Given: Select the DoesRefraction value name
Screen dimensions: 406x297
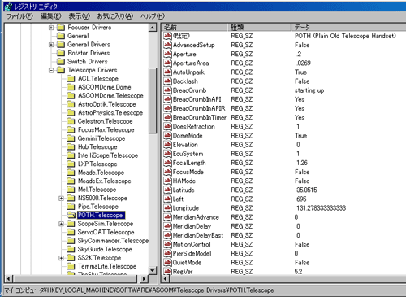Looking at the screenshot, I should [194, 127].
